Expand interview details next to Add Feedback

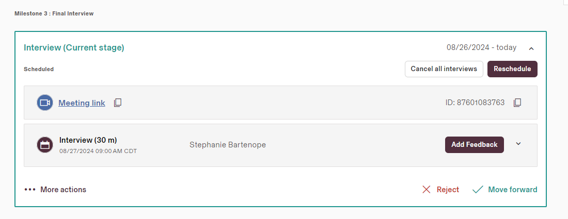(518, 144)
